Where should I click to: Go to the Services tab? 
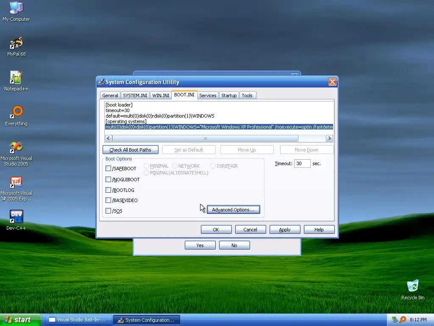(x=208, y=96)
